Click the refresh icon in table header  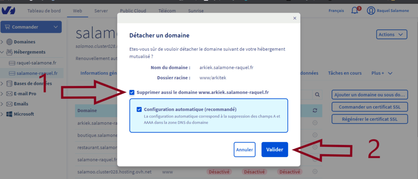315,110
